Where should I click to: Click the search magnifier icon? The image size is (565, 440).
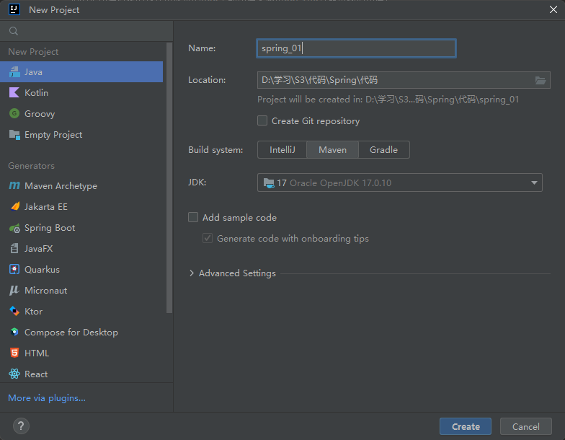coord(14,31)
